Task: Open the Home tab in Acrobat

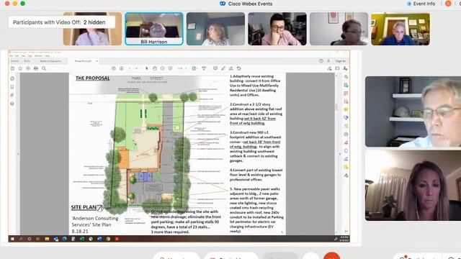Action: [x=14, y=61]
